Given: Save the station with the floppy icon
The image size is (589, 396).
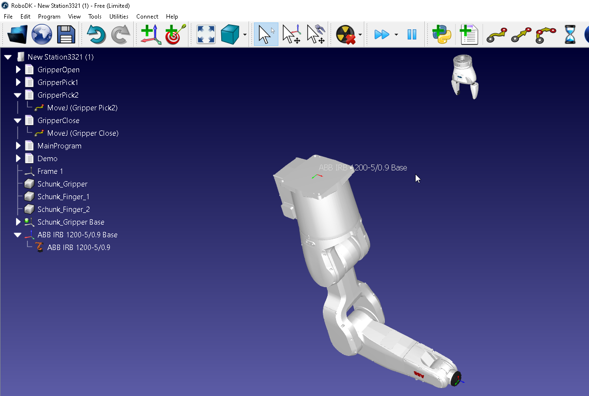Looking at the screenshot, I should (65, 35).
